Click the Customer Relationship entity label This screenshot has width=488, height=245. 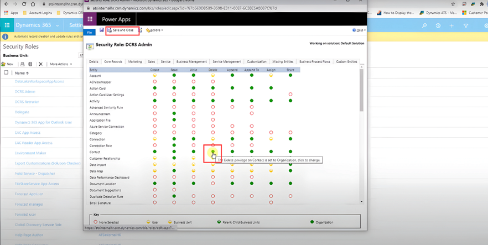[105, 159]
